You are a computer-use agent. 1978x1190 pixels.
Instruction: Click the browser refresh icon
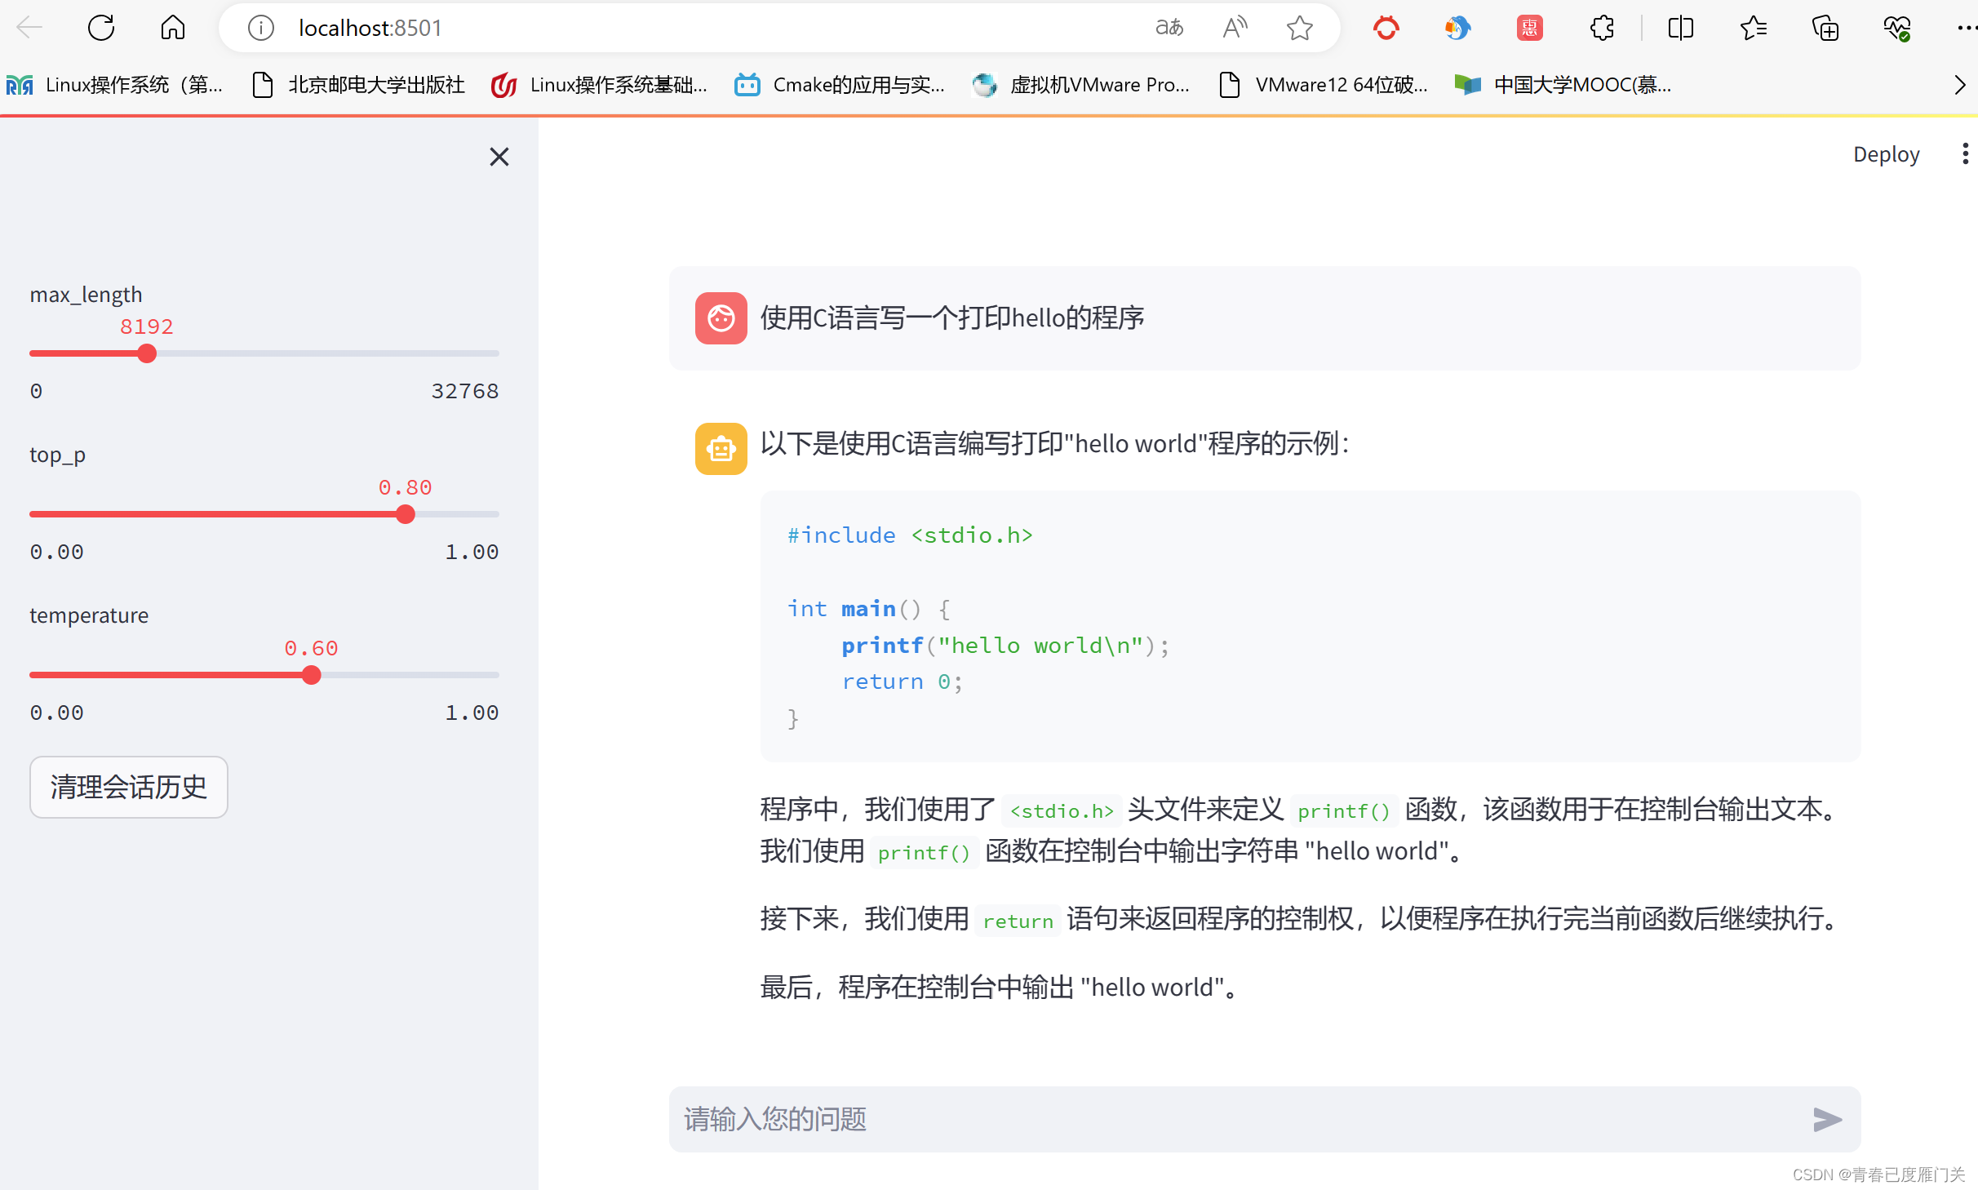tap(101, 28)
